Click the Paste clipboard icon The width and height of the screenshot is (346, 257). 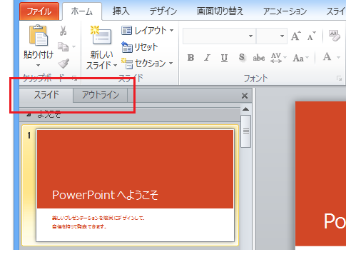coord(39,35)
